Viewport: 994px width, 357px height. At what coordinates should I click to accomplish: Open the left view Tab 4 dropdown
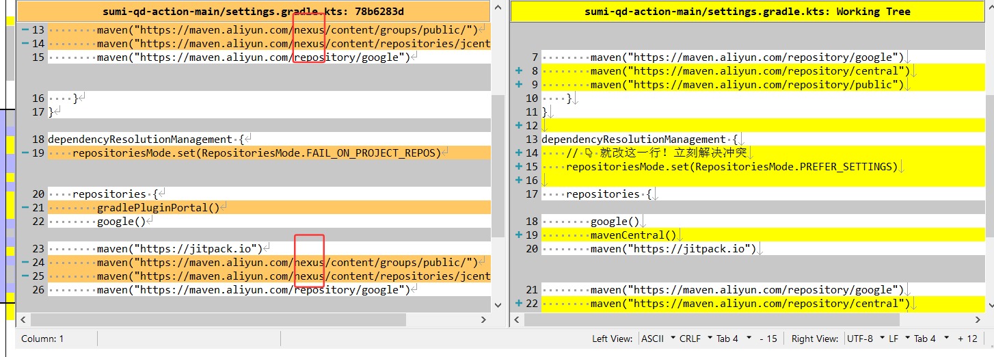pyautogui.click(x=734, y=339)
